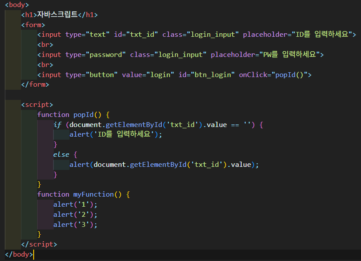Viewport: 361px width, 261px height.
Task: Click the closing </script> tag
Action: (x=39, y=244)
